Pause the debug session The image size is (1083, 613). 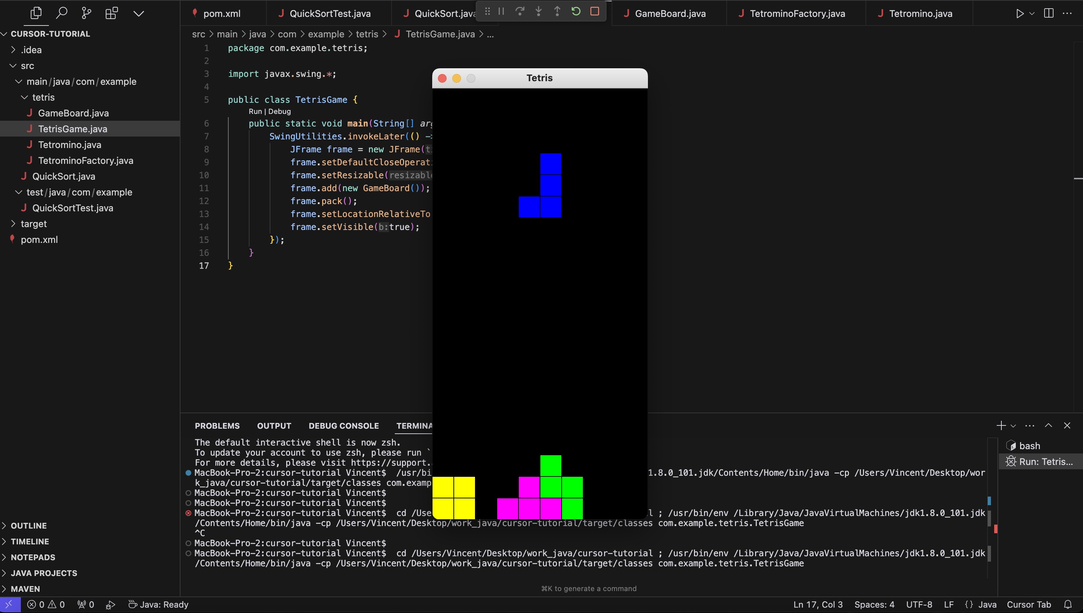click(x=501, y=11)
